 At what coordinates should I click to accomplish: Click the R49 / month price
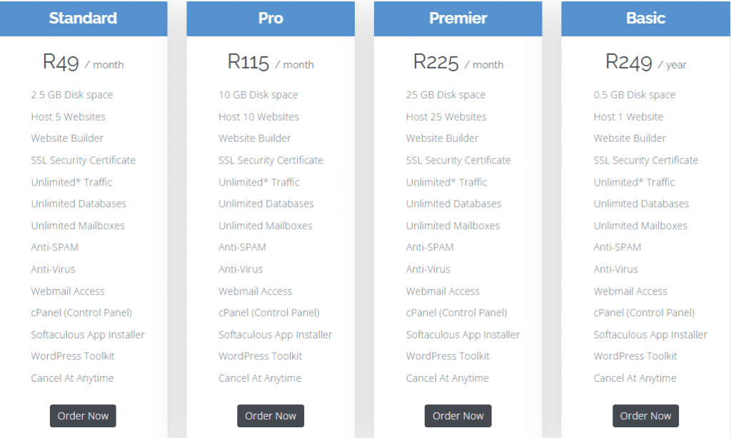[x=83, y=63]
